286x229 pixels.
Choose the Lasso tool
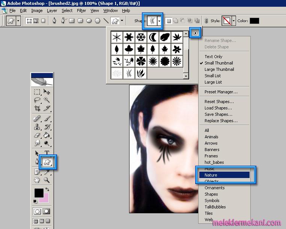[37, 100]
